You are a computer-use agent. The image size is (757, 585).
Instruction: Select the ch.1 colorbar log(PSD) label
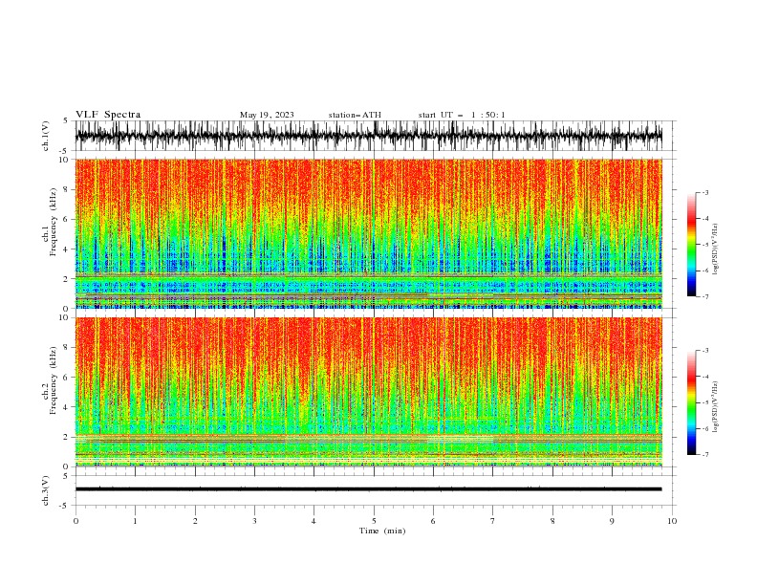click(716, 249)
